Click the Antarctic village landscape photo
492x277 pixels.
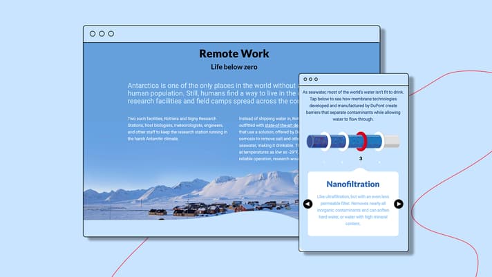[191, 195]
